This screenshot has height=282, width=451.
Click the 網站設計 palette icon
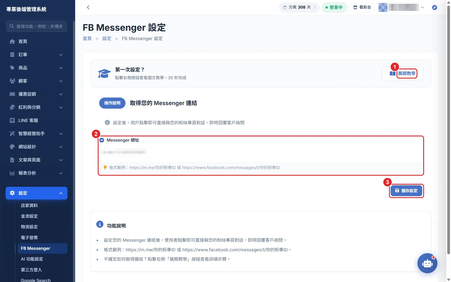12,147
